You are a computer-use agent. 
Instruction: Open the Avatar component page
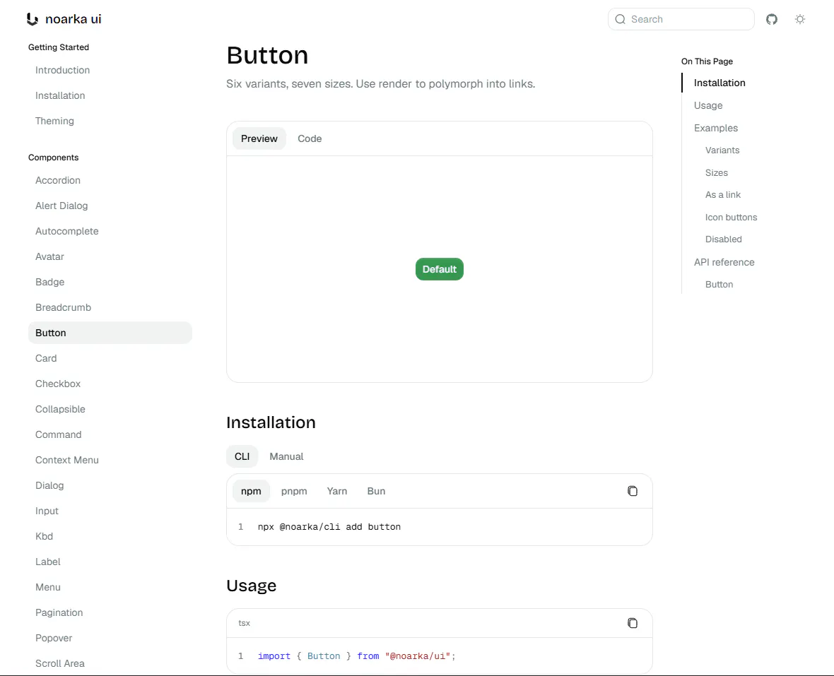pyautogui.click(x=49, y=256)
